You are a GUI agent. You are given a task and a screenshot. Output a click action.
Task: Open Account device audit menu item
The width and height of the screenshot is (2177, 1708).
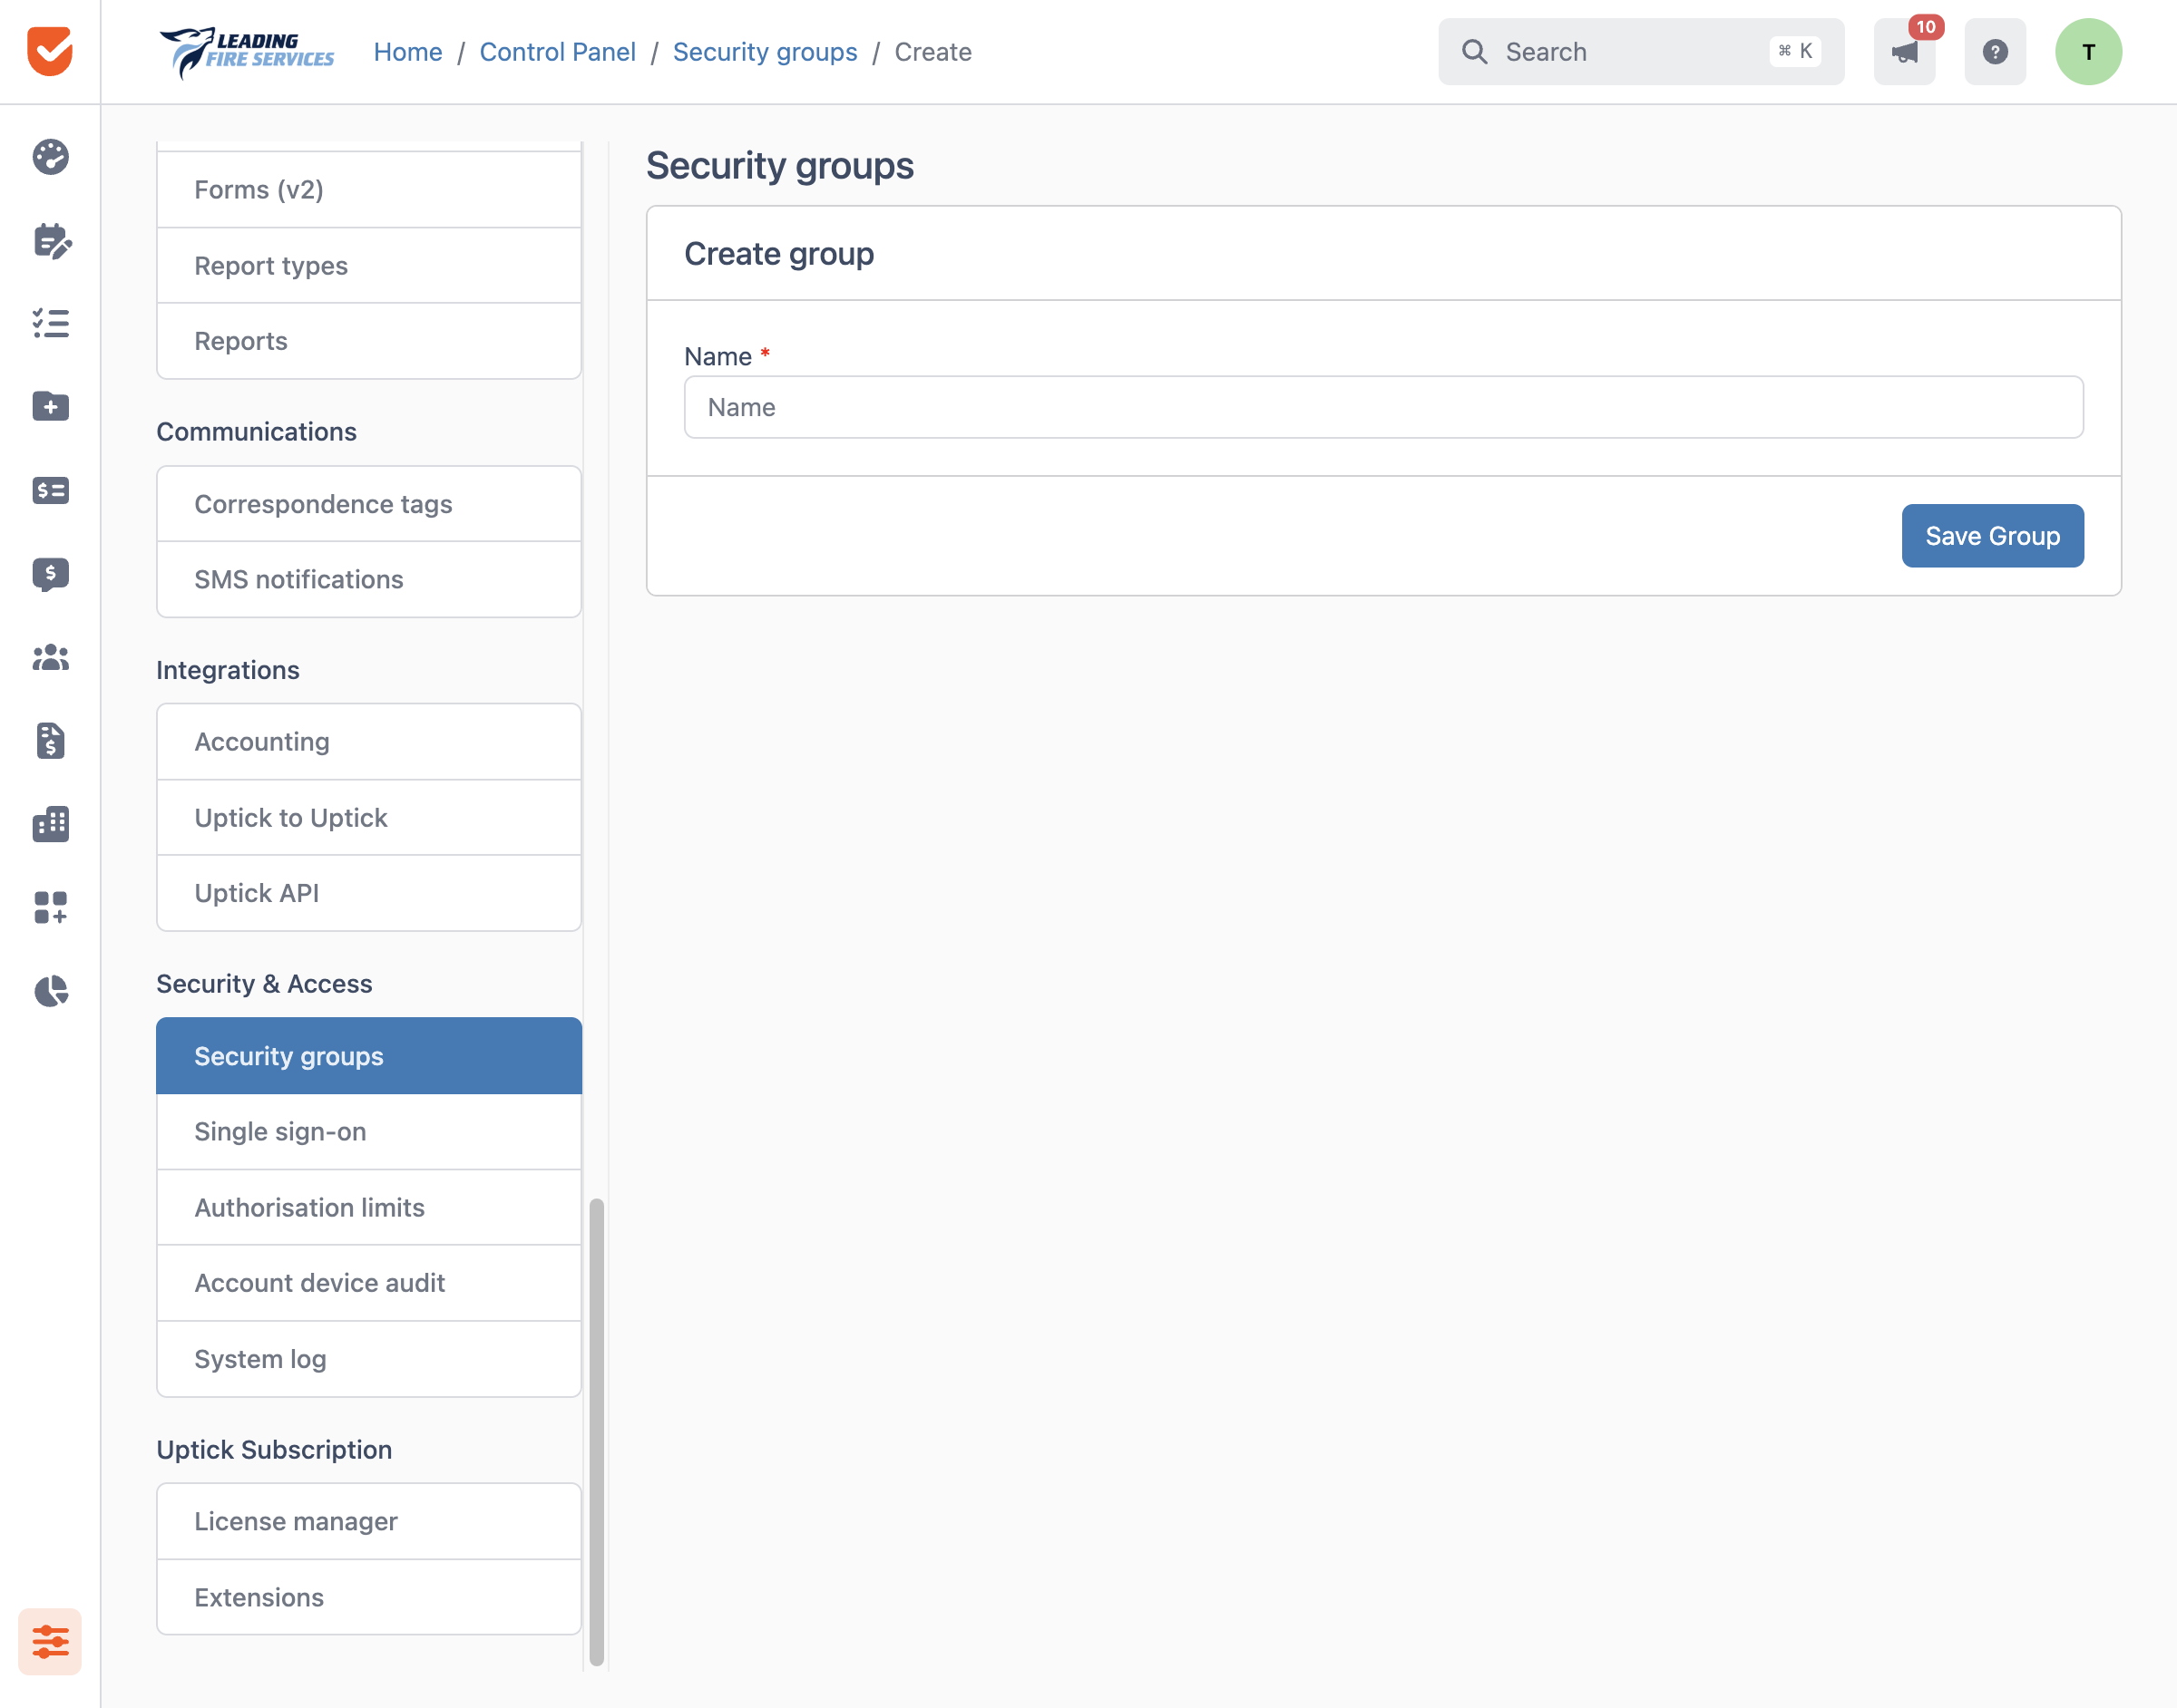[369, 1283]
